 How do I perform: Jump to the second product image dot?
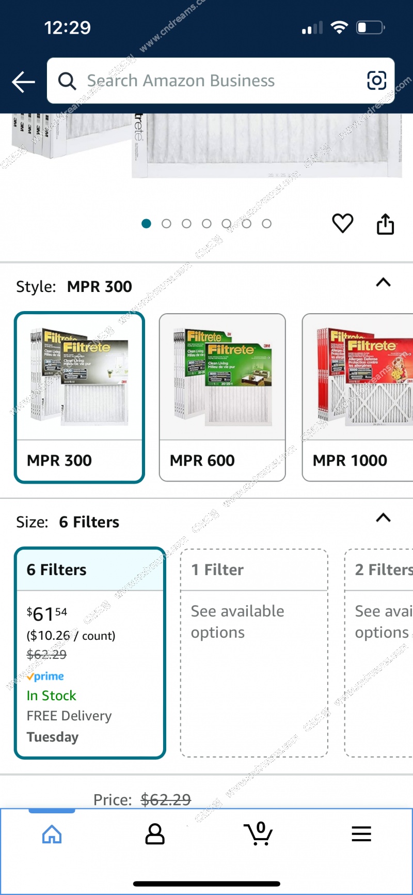tap(166, 223)
